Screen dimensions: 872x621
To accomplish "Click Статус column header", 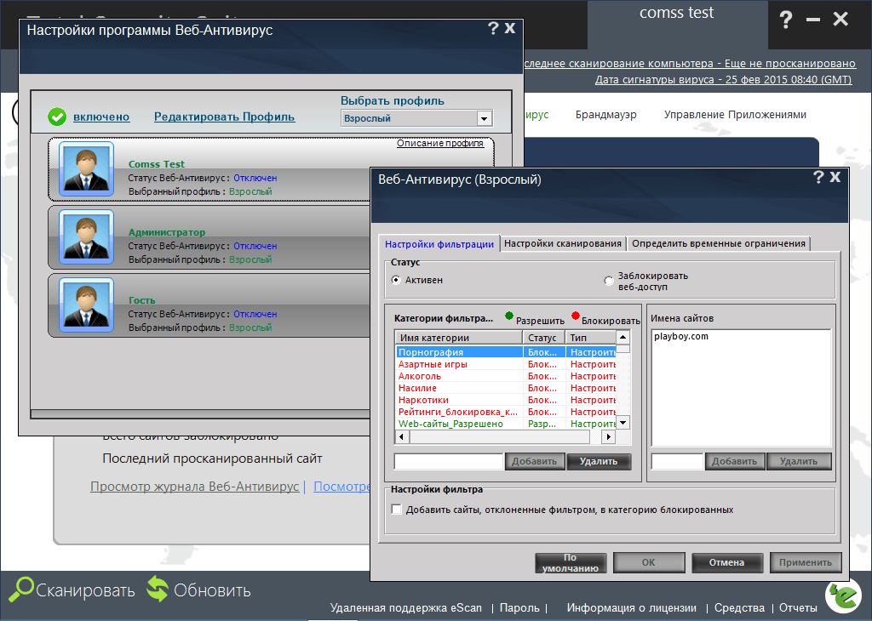I will point(544,337).
